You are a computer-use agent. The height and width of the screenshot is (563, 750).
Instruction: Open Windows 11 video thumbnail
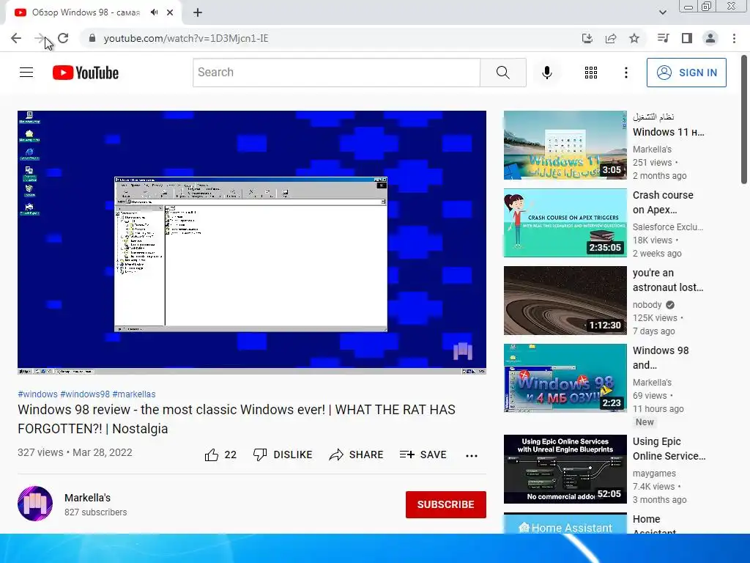tap(565, 145)
